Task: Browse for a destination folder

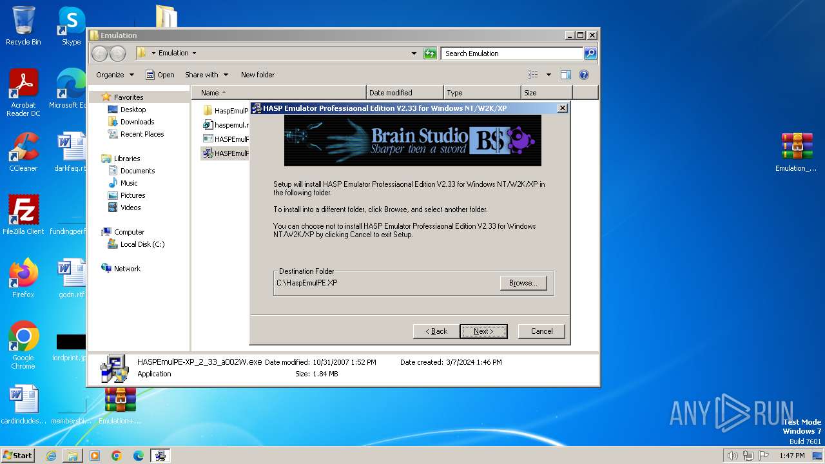Action: (x=523, y=283)
